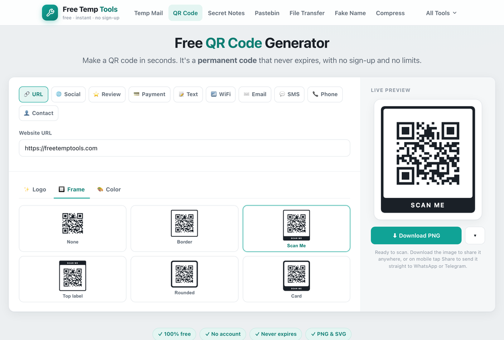The image size is (504, 340).
Task: Choose the None frame option
Action: point(73,229)
